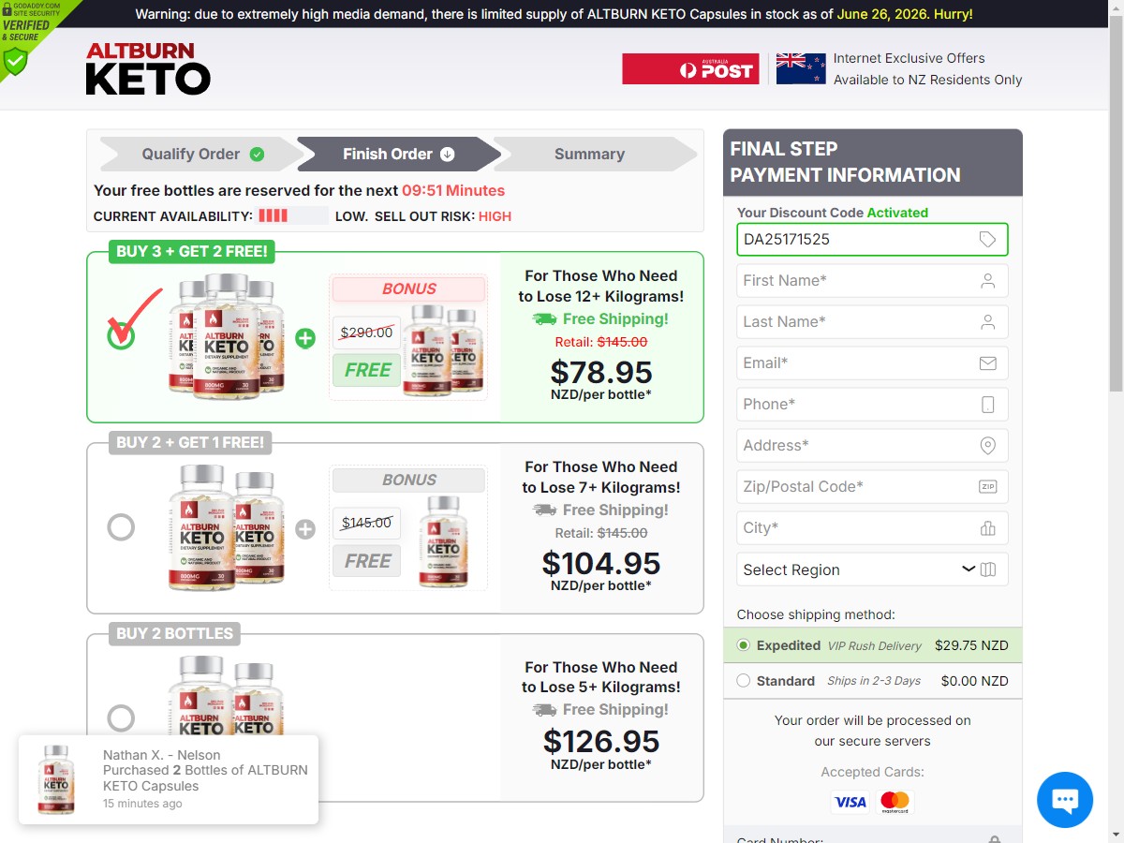1124x843 pixels.
Task: Click the BUY 2 BOTTLES label
Action: click(x=175, y=633)
